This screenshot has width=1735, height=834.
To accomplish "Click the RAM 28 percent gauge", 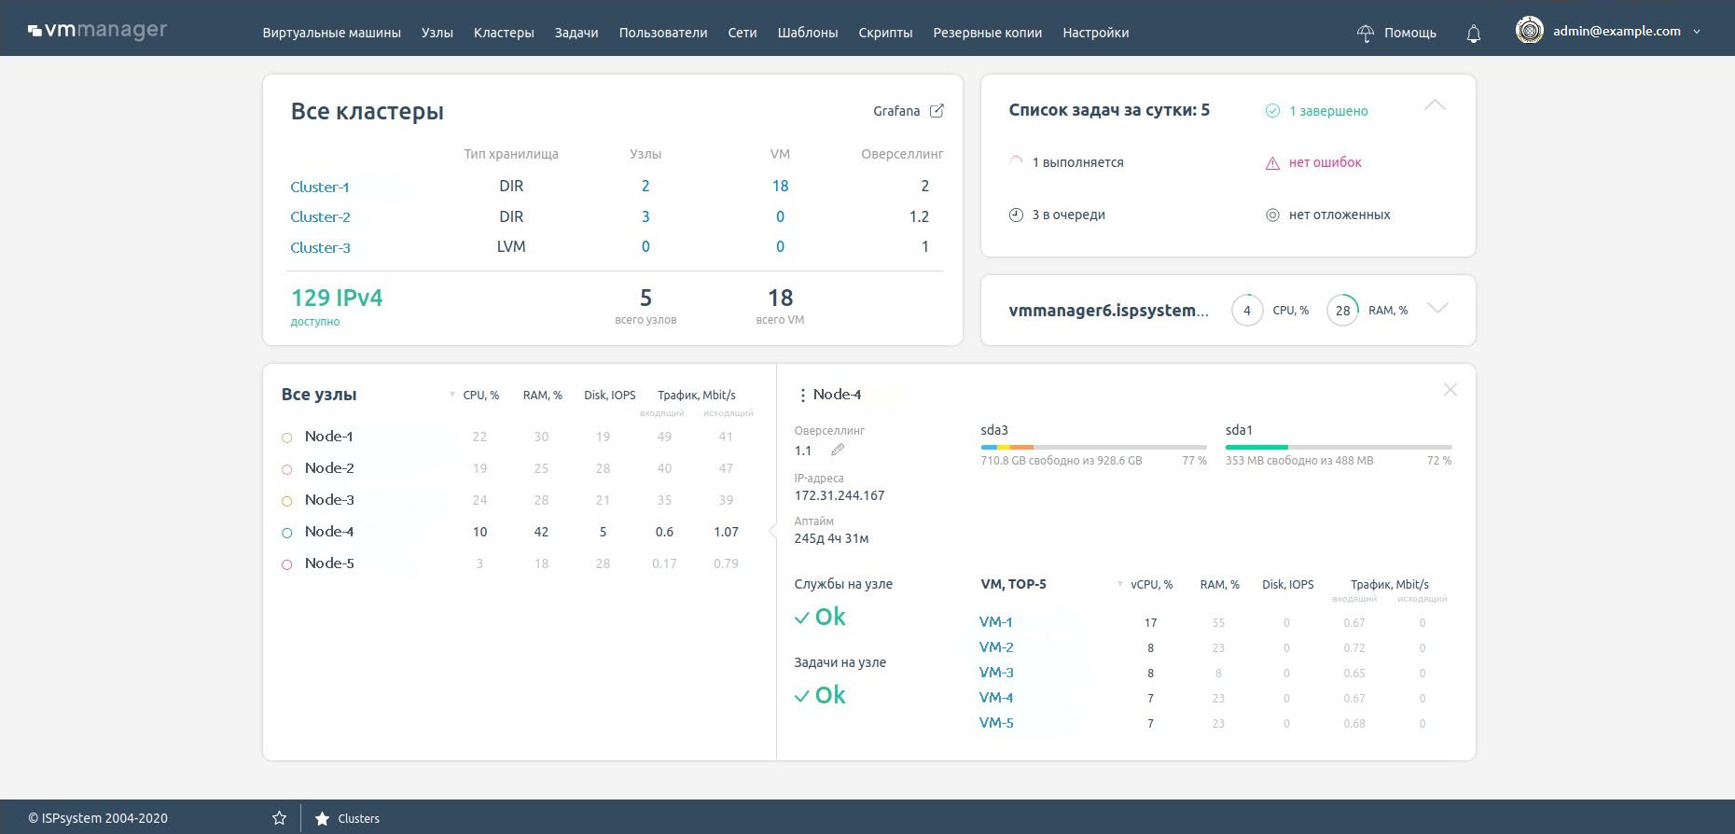I will pos(1342,311).
